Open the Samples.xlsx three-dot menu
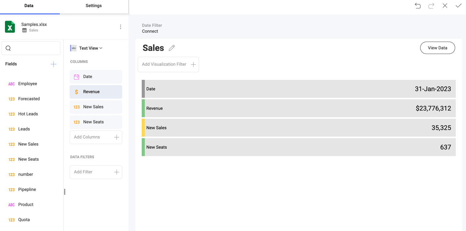Viewport: 466px width, 231px height. tap(121, 27)
